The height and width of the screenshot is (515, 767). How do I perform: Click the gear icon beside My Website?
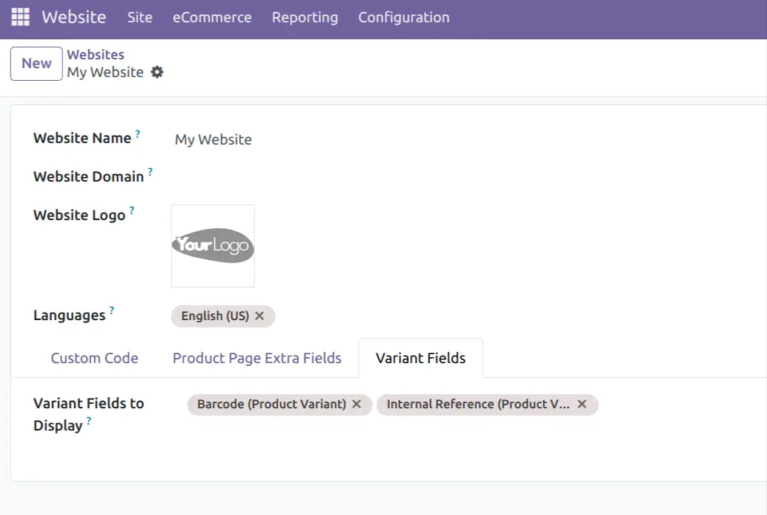coord(157,72)
